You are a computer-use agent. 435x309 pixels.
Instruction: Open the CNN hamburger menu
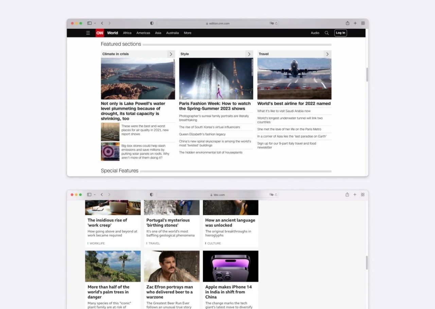(88, 33)
